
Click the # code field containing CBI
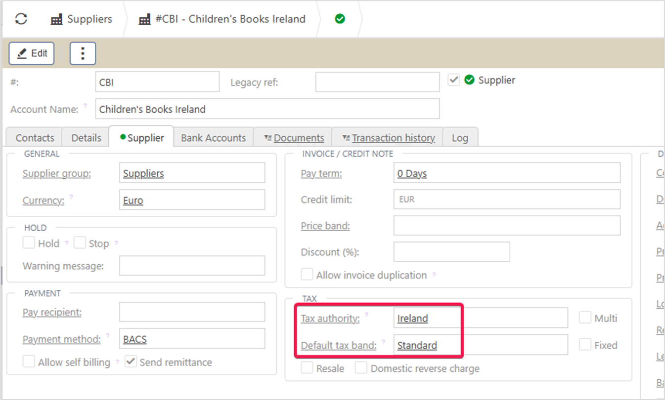click(157, 82)
